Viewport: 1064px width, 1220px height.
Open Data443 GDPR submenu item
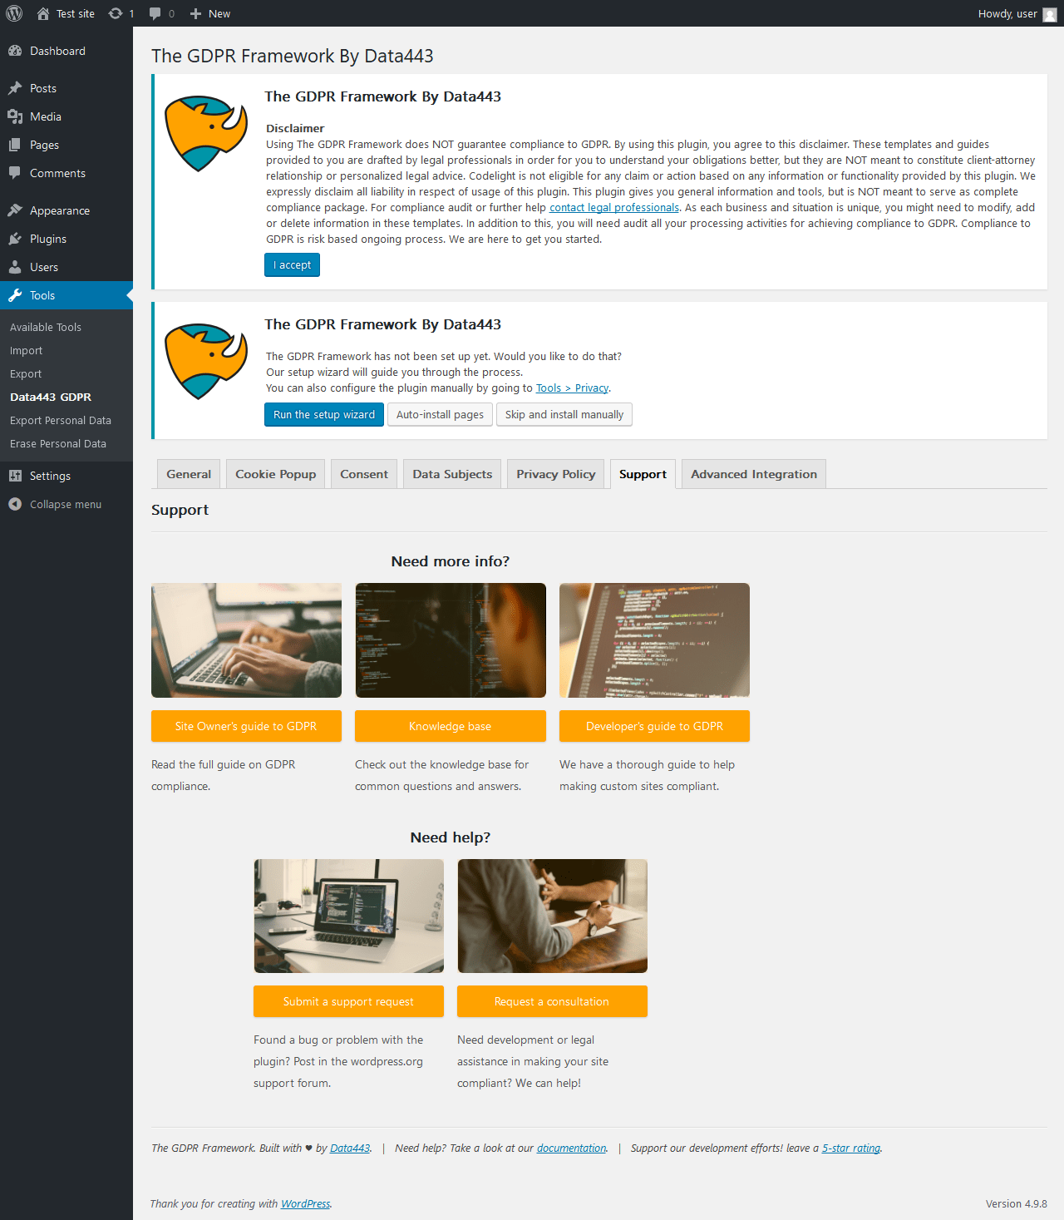(x=51, y=398)
